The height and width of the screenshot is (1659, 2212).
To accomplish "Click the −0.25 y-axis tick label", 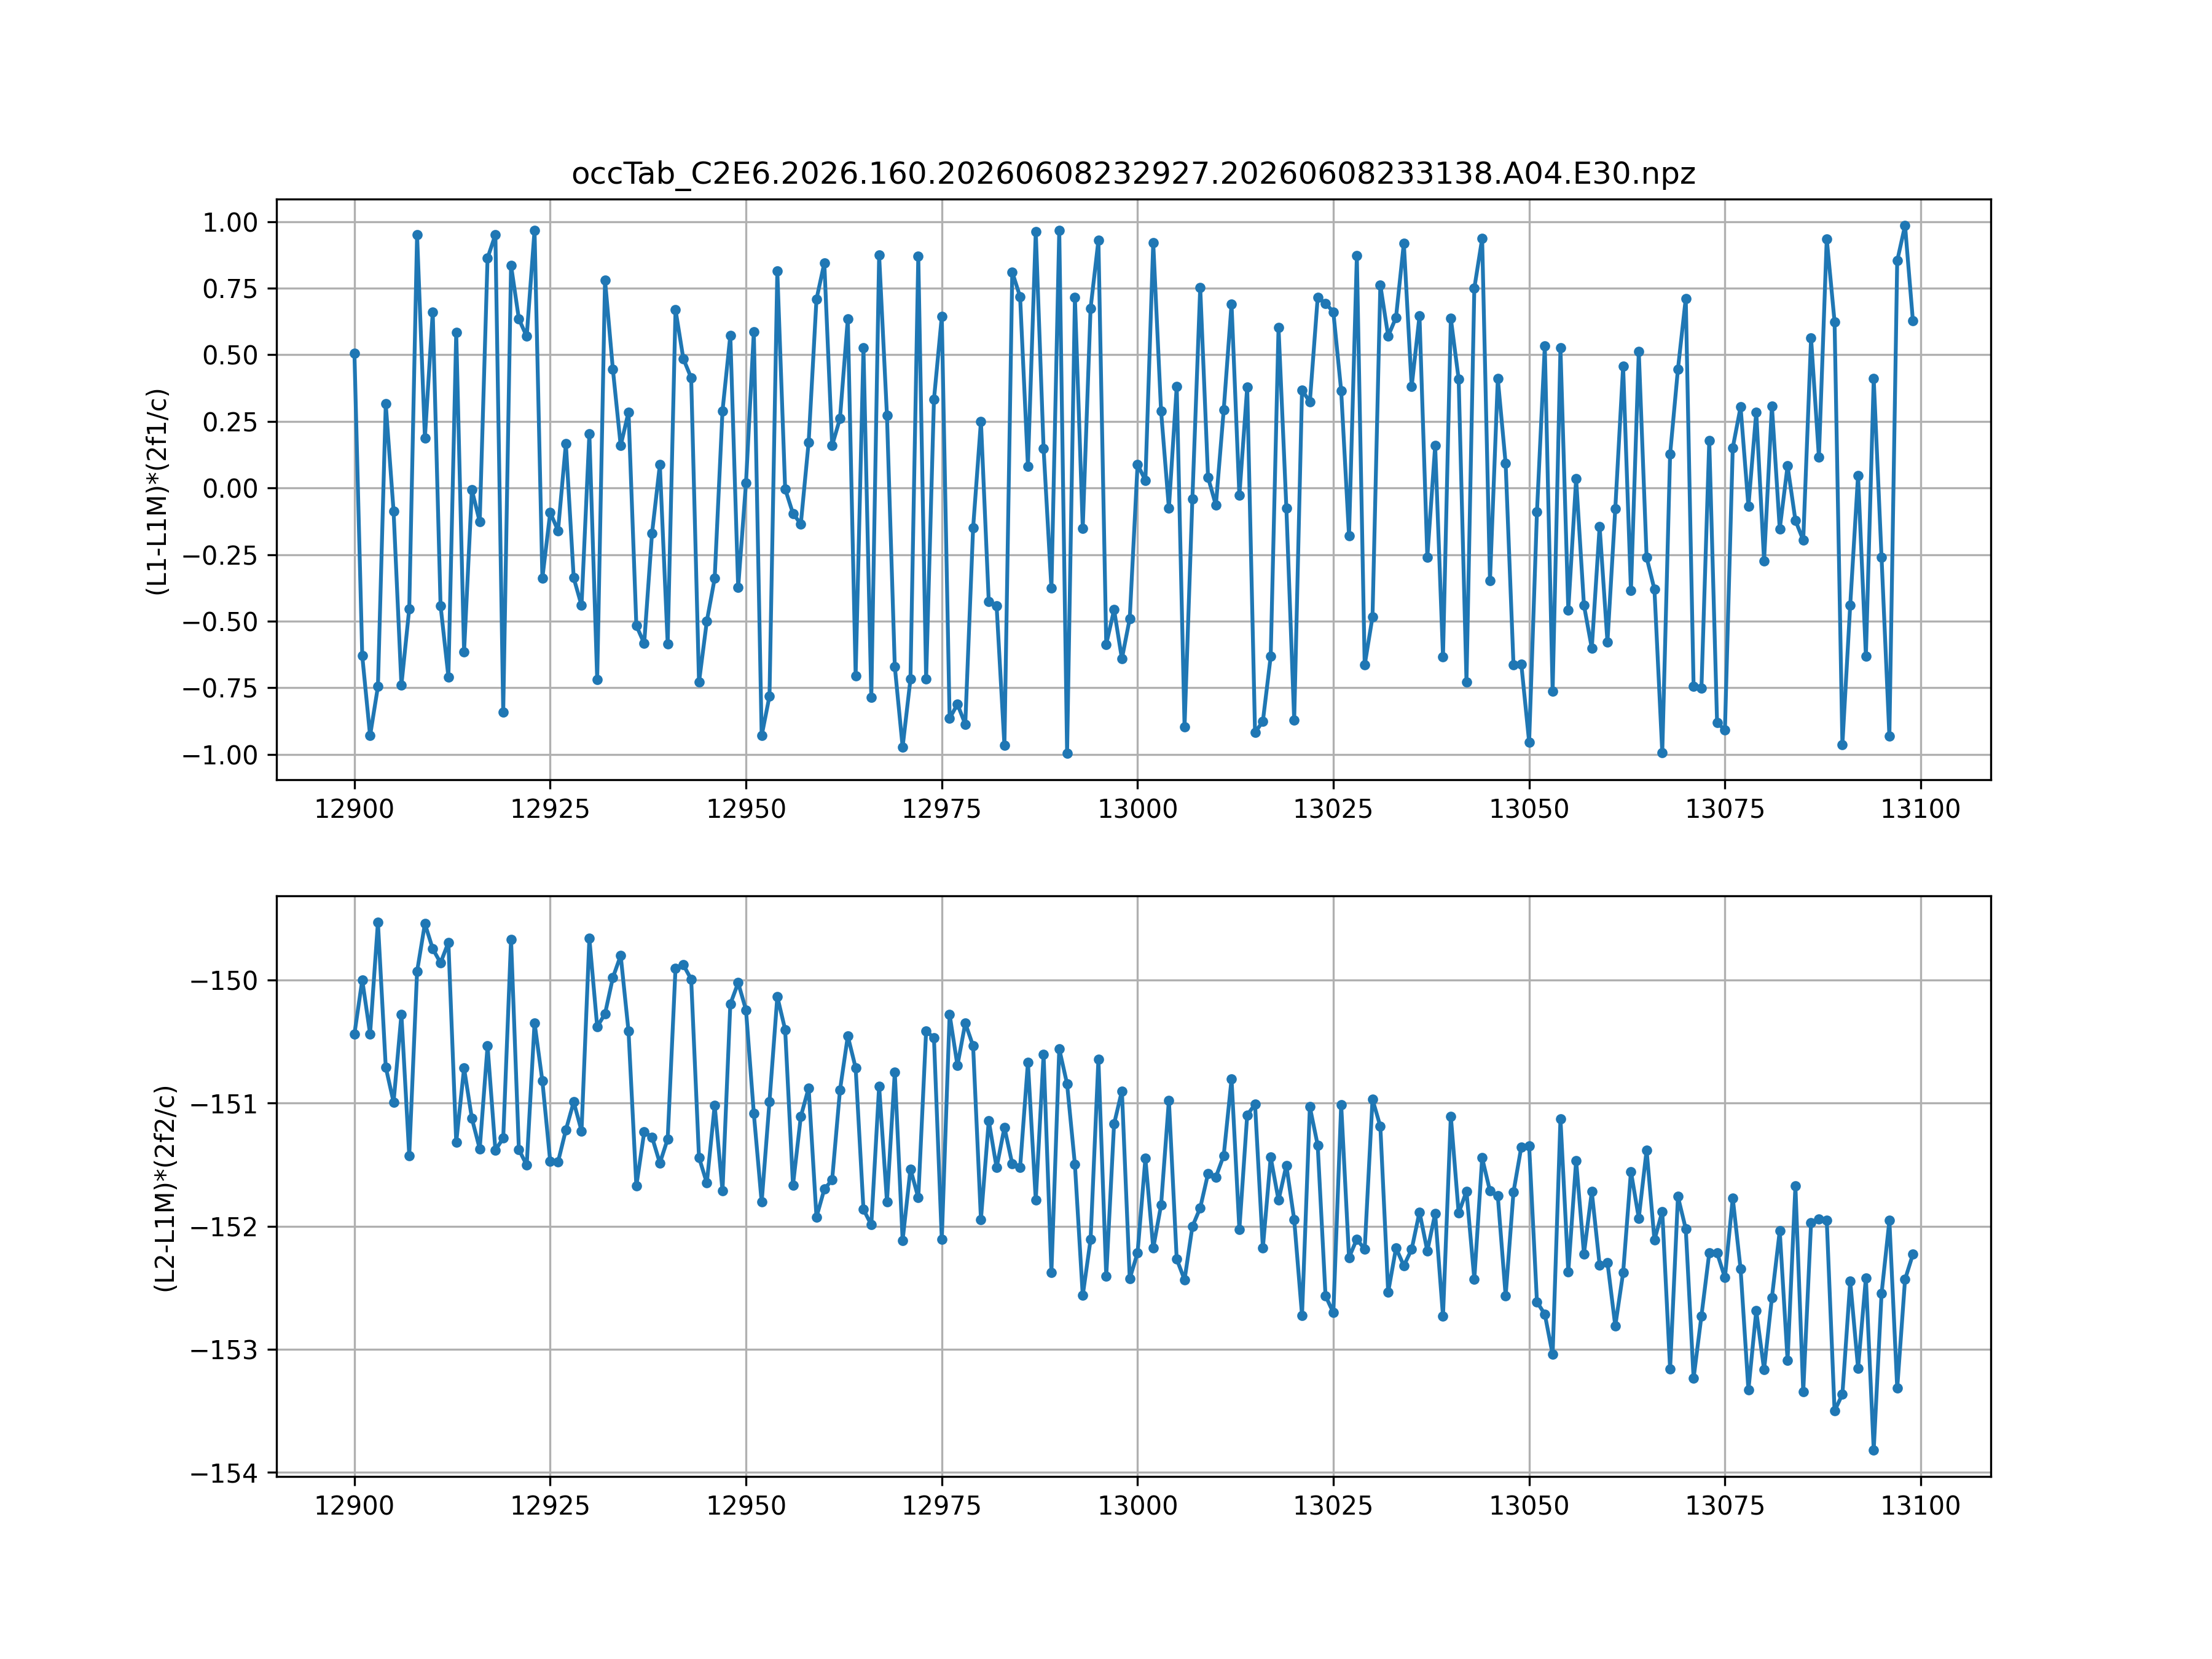I will 220,555.
